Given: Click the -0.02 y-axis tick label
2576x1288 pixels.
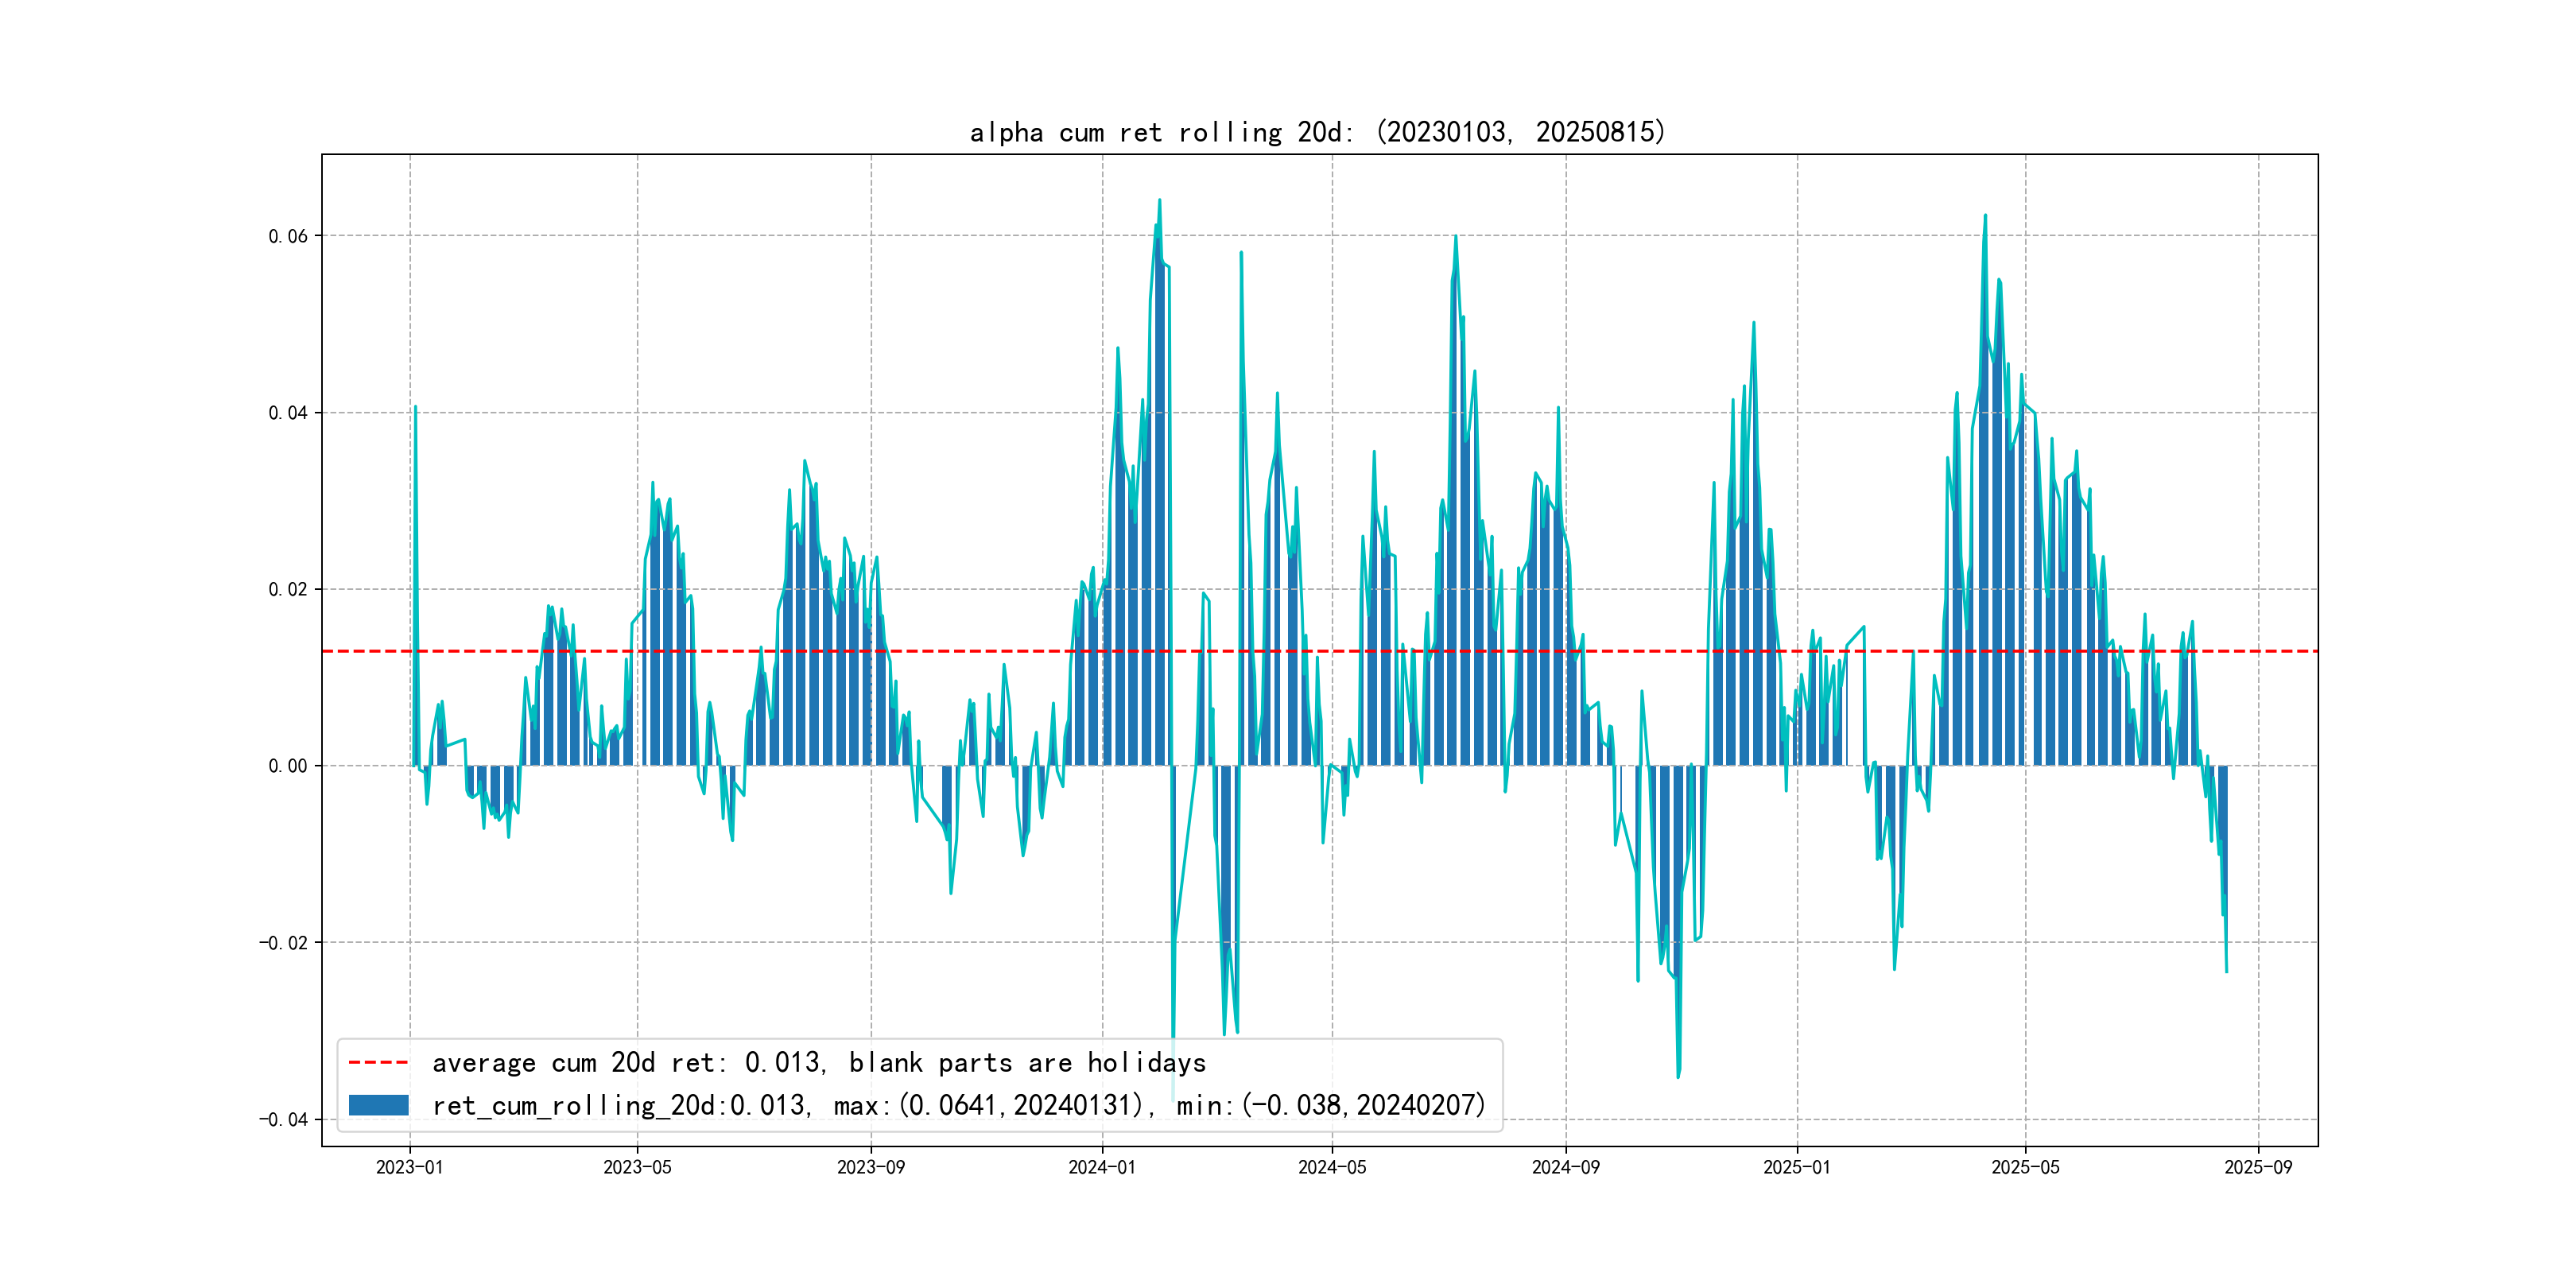Looking at the screenshot, I should (x=284, y=943).
